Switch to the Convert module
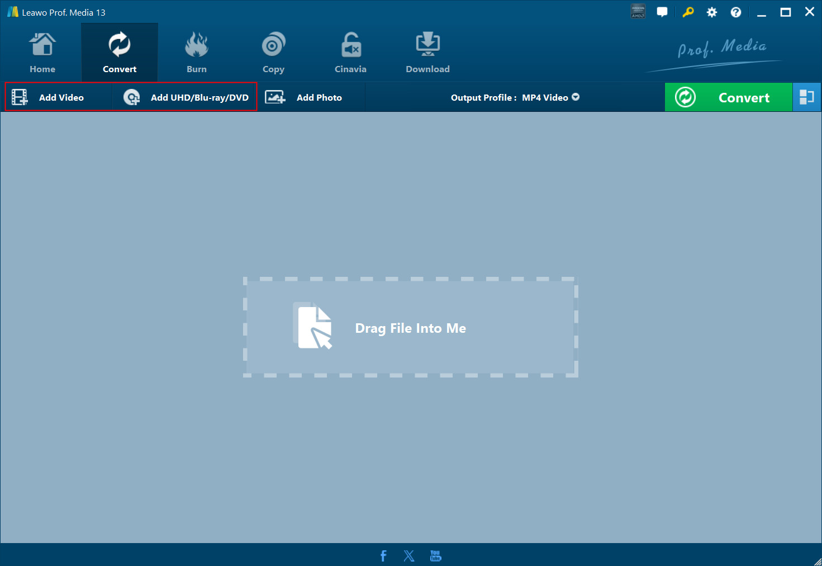This screenshot has height=566, width=822. coord(120,53)
